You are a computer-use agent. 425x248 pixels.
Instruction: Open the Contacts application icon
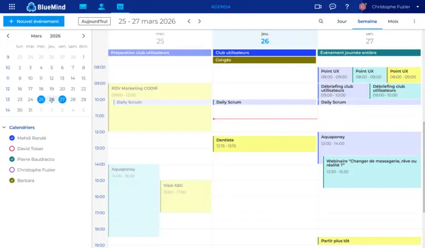point(102,7)
